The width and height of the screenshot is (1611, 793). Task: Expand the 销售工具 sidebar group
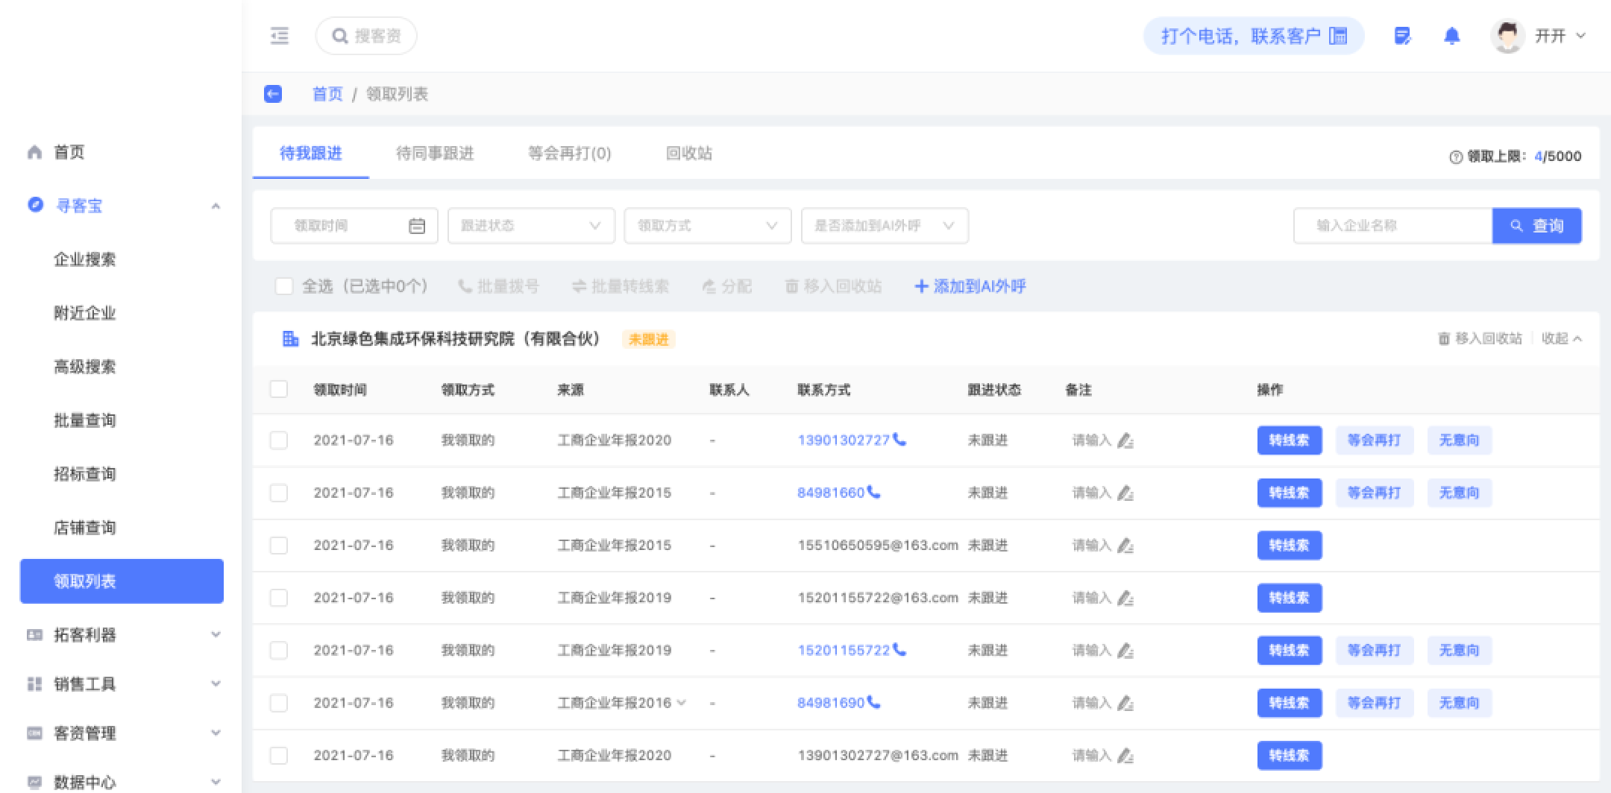click(216, 684)
